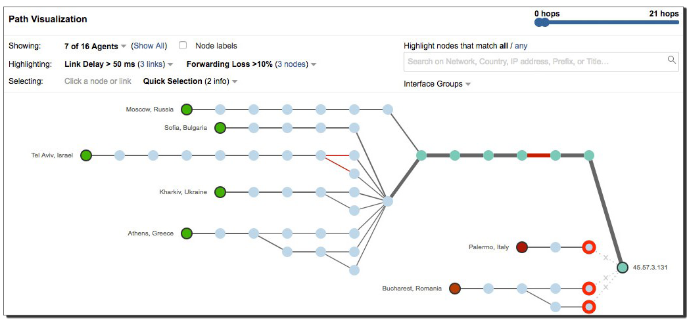Select the 45.57.3.131 destination node

(623, 268)
